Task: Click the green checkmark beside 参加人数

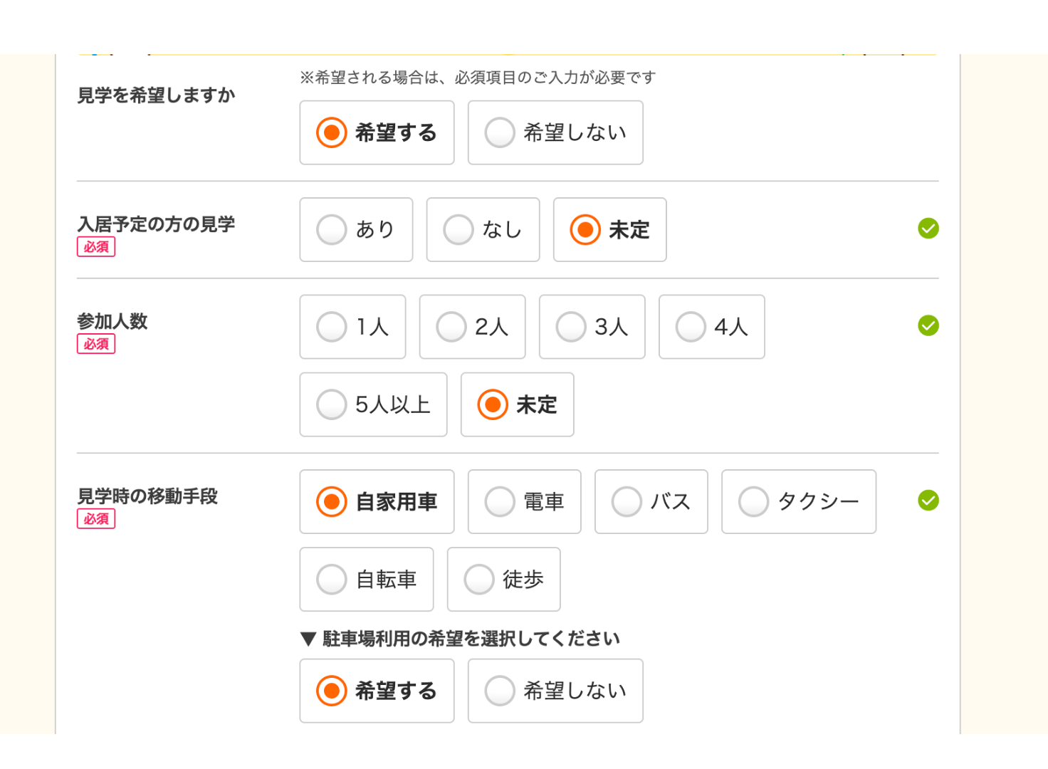Action: tap(928, 325)
